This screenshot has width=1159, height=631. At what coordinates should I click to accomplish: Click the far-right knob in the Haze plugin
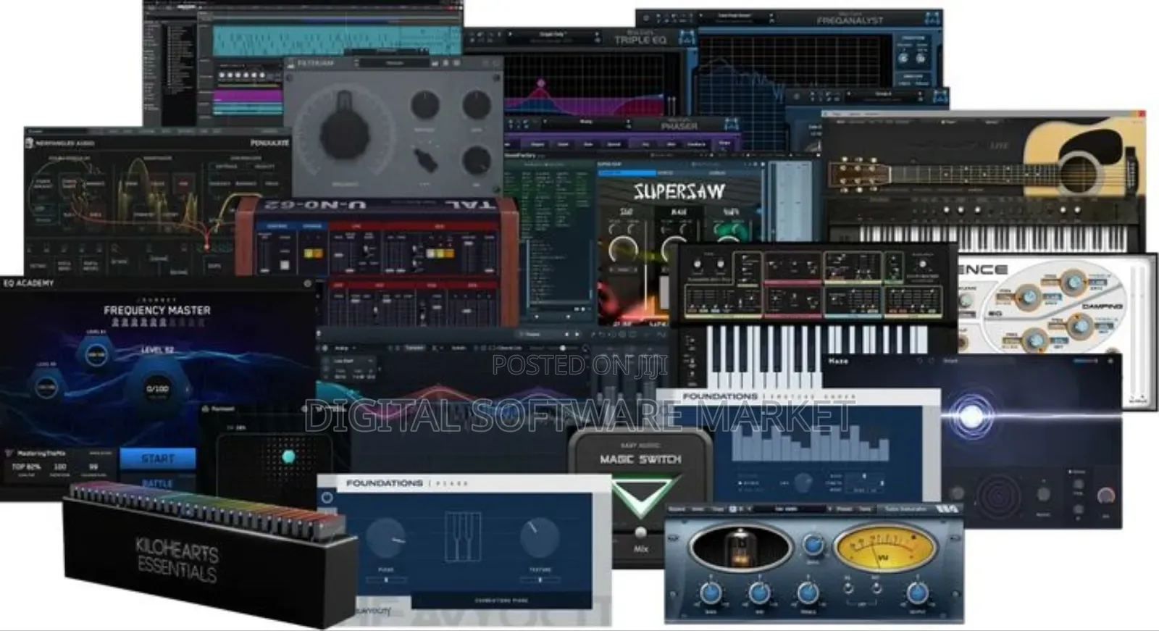coord(1105,496)
